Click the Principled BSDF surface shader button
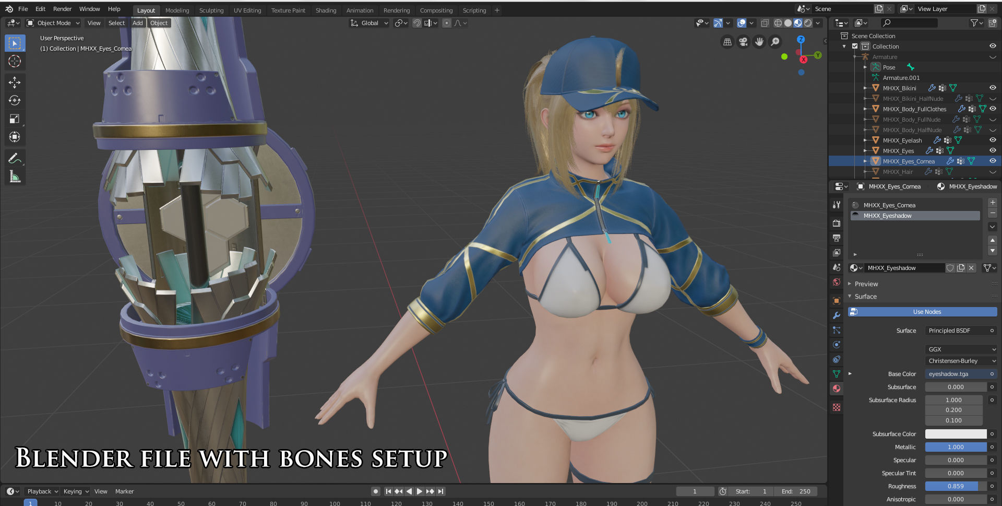The height and width of the screenshot is (506, 1002). tap(961, 331)
